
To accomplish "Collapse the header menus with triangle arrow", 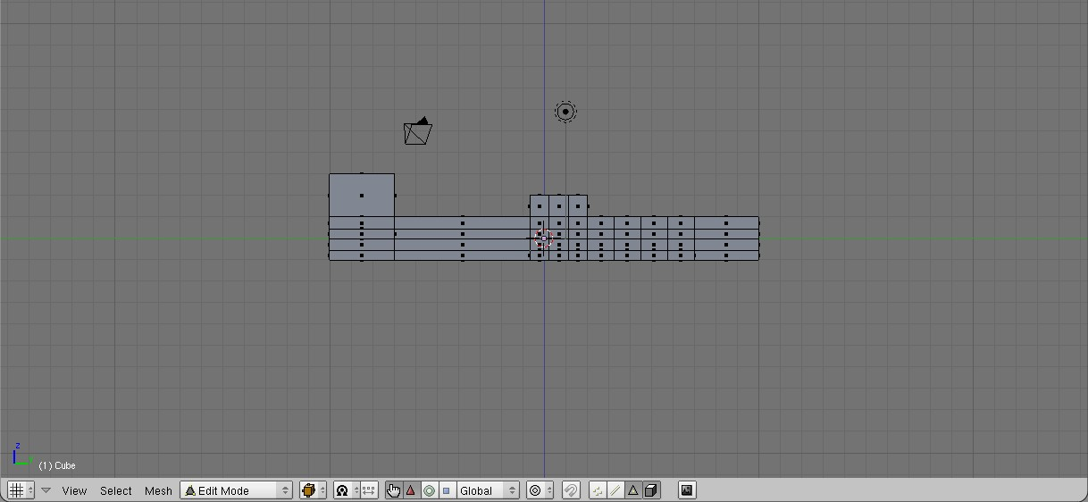I will pyautogui.click(x=46, y=490).
